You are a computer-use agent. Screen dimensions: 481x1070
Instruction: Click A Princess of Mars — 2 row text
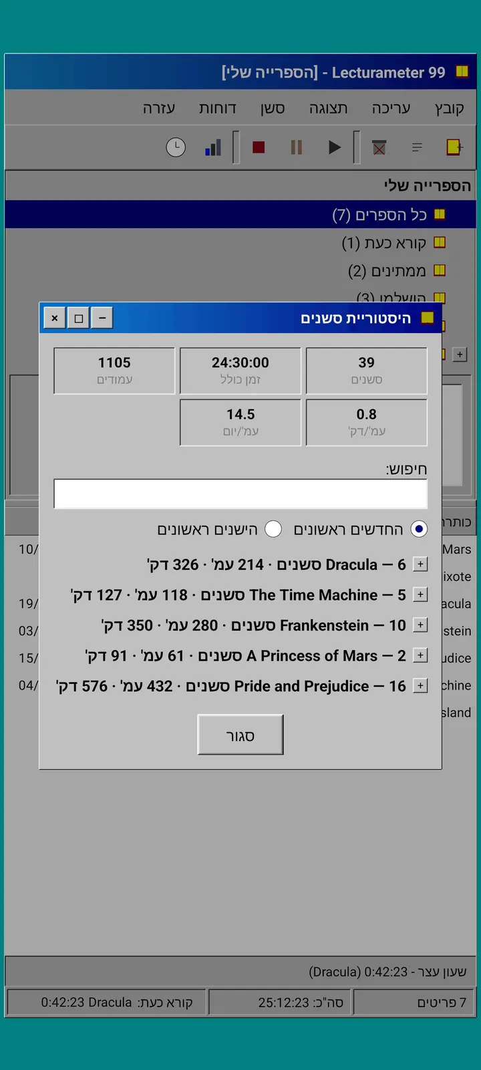coord(245,656)
